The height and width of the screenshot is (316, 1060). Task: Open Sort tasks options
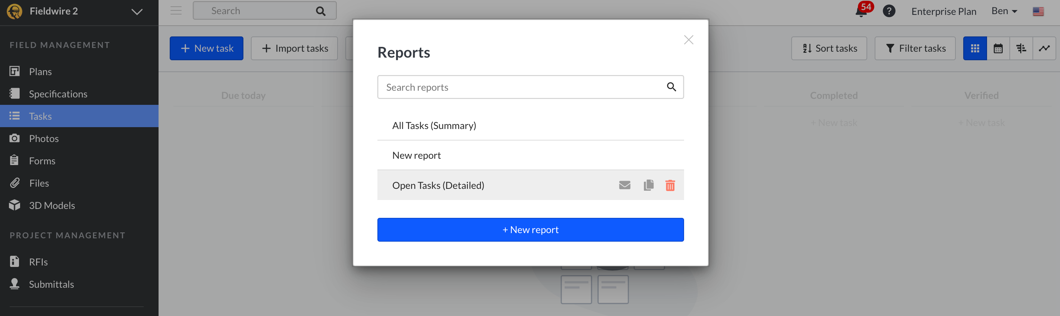click(x=829, y=48)
